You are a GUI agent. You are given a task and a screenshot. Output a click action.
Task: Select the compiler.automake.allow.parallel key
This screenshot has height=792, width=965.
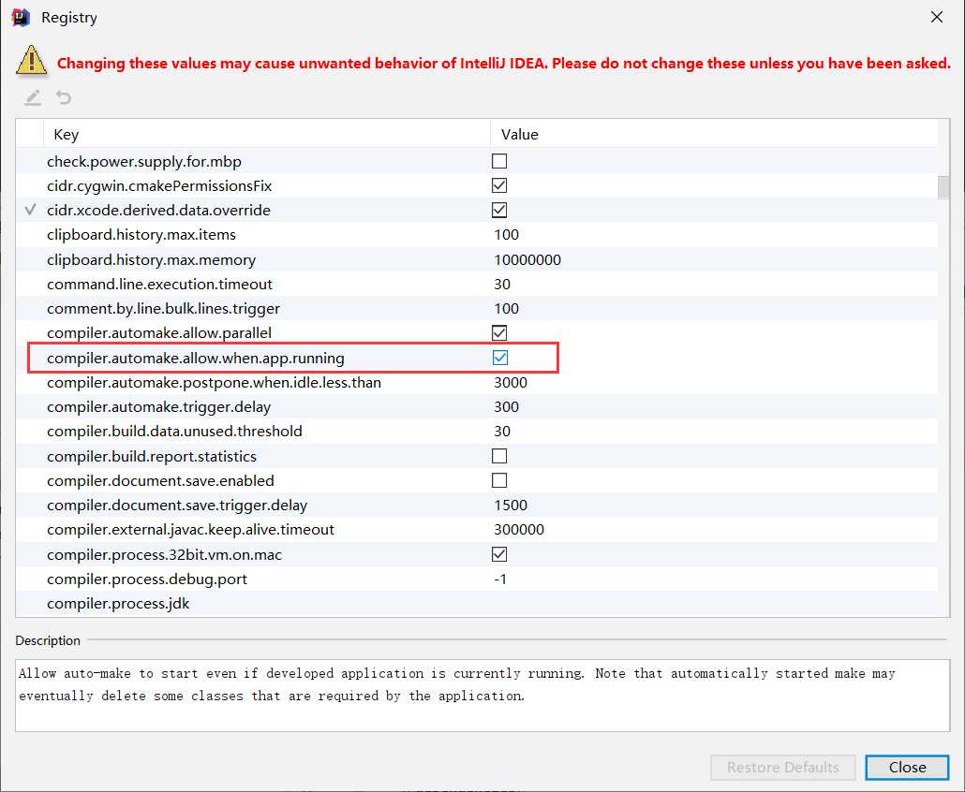pyautogui.click(x=159, y=333)
